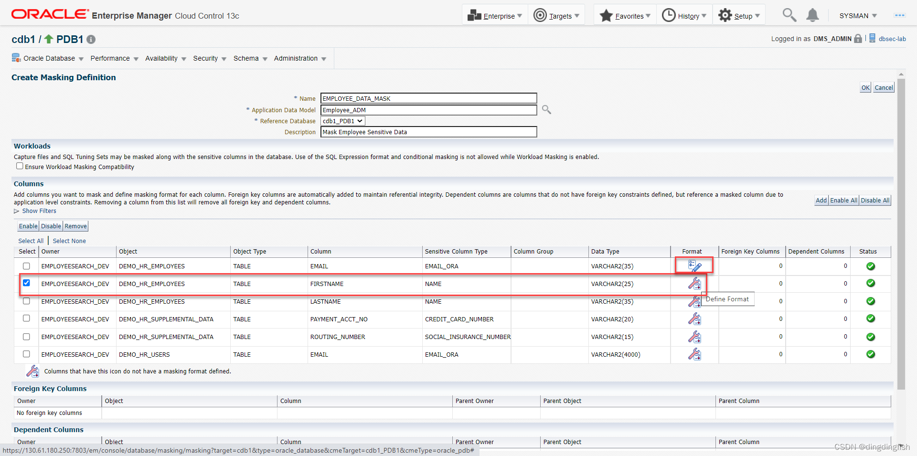Select ROUTING_NUMBER row checkbox
Image resolution: width=917 pixels, height=456 pixels.
tap(26, 337)
